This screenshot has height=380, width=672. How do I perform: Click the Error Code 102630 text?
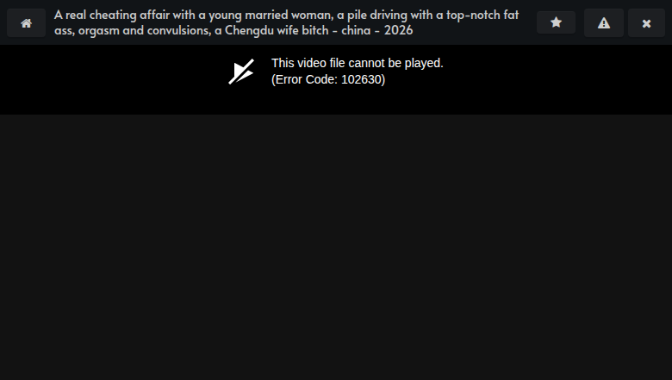point(328,79)
